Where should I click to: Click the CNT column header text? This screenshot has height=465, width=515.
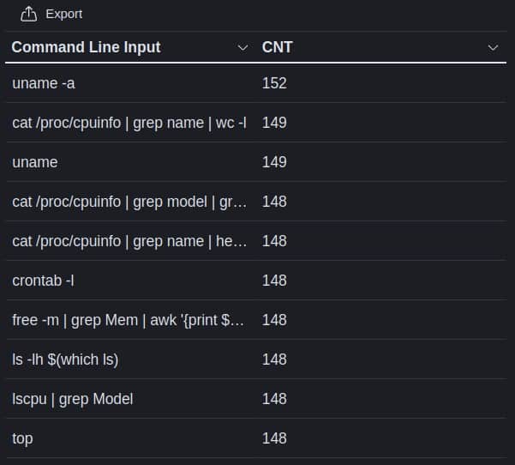(277, 47)
